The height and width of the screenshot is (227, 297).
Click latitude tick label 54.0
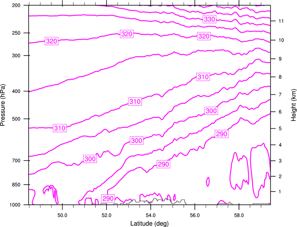pos(151,215)
